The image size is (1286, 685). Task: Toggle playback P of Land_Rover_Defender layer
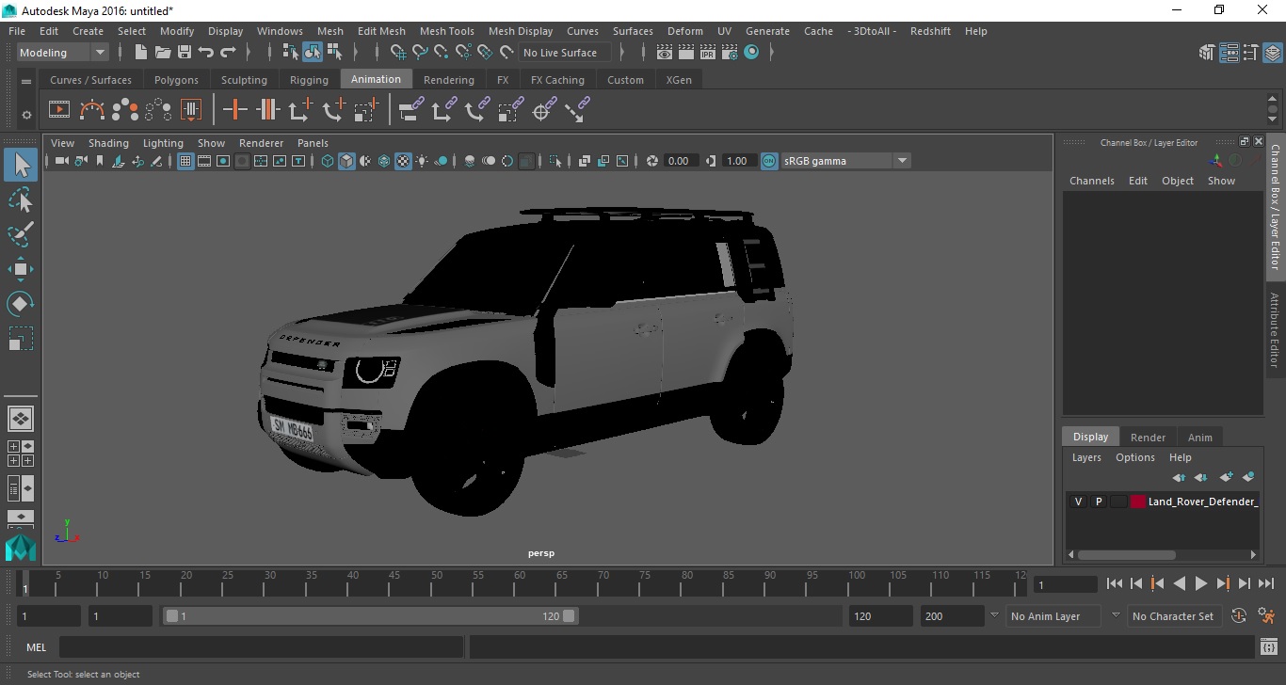point(1099,502)
